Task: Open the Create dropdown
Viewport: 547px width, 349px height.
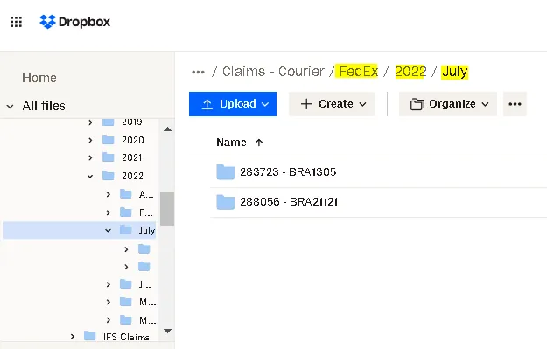Action: pos(332,104)
